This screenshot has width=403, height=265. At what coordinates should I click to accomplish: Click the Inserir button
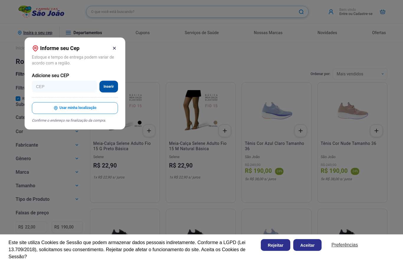(109, 87)
